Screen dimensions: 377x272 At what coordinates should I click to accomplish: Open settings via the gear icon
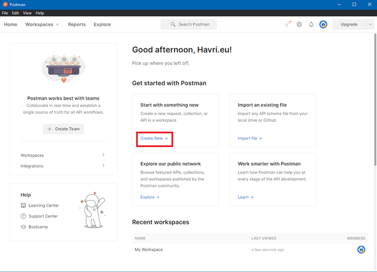[299, 24]
